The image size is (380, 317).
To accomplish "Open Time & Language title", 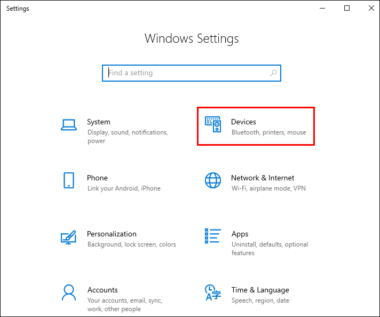I will click(260, 290).
